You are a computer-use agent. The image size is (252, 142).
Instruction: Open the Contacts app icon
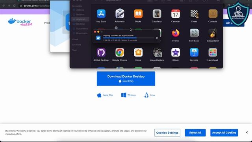tap(213, 14)
